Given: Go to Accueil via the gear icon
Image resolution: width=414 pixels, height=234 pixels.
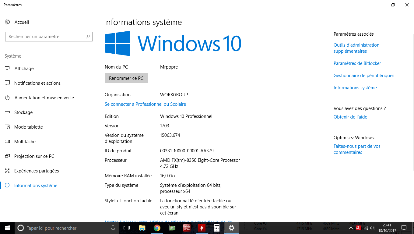Looking at the screenshot, I should coord(7,22).
